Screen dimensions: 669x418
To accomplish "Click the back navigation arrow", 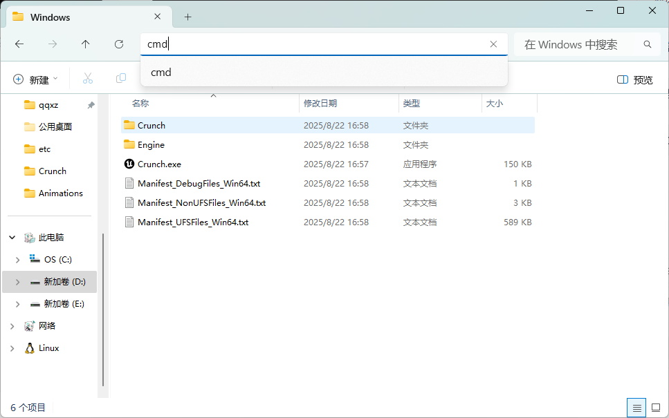I will coord(19,44).
